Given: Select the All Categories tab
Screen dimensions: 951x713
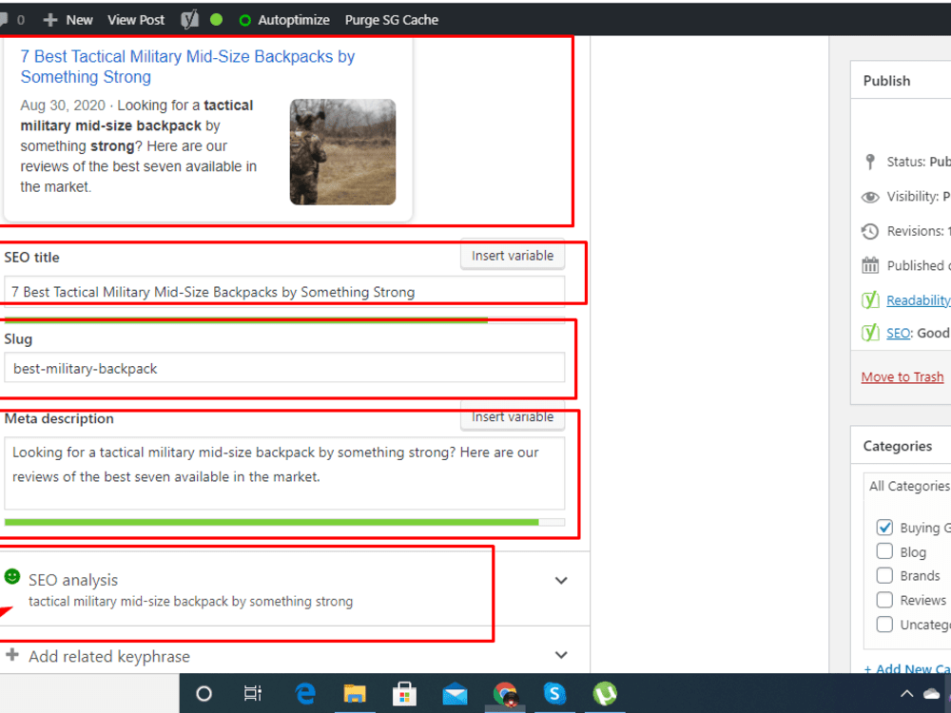Looking at the screenshot, I should [909, 486].
